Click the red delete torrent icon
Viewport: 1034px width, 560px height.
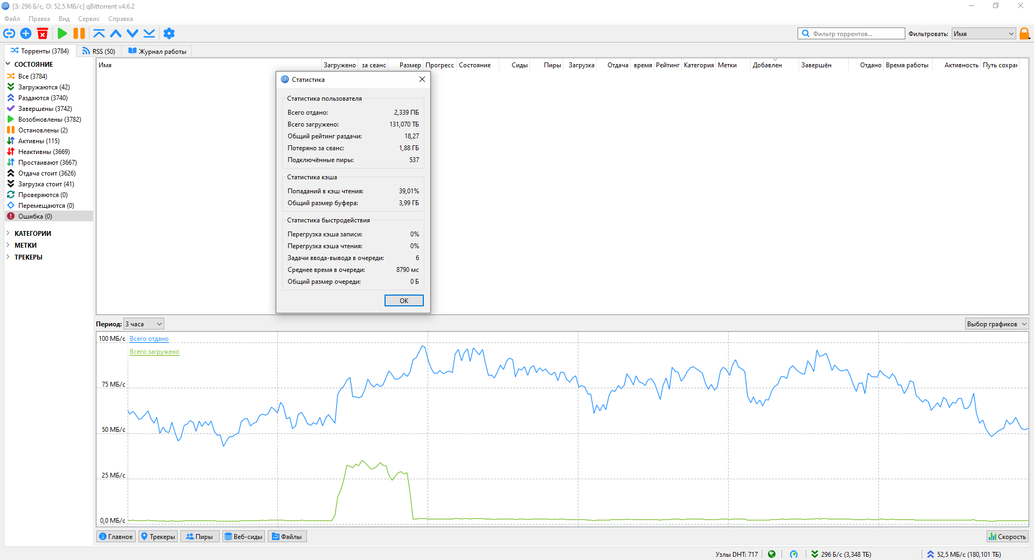(43, 33)
